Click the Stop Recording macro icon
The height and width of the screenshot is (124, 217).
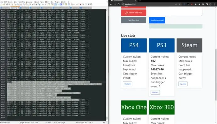[x=83, y=4]
